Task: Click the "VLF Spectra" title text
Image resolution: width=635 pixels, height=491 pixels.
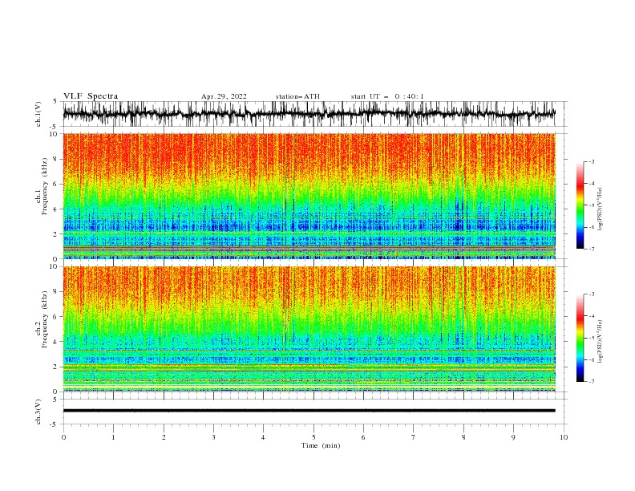Action: coord(91,96)
